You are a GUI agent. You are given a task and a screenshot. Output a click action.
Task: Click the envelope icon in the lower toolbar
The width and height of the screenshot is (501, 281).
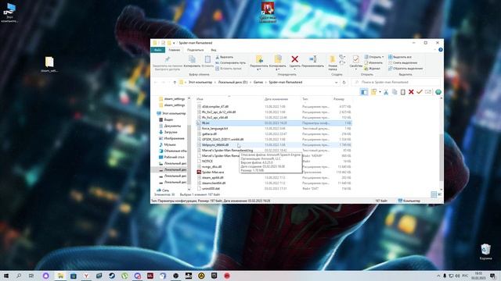point(428,92)
